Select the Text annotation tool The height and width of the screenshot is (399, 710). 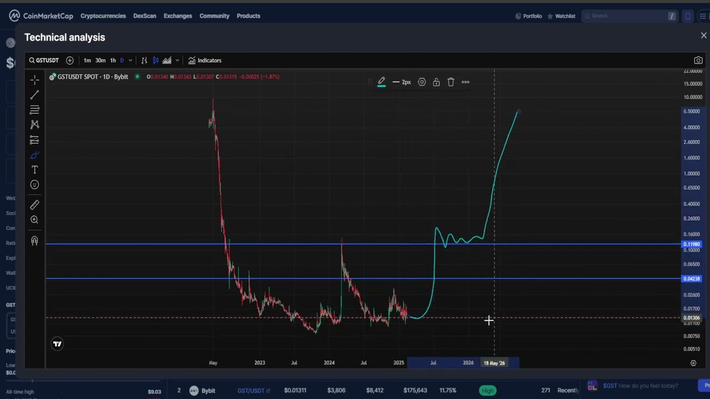point(34,170)
